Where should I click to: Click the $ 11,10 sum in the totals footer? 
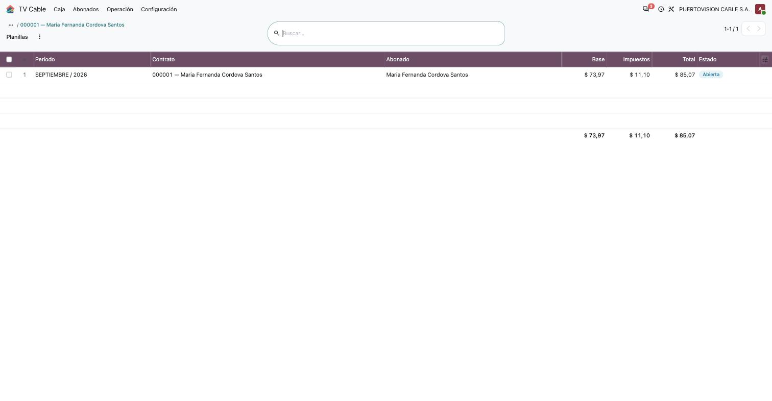[640, 135]
